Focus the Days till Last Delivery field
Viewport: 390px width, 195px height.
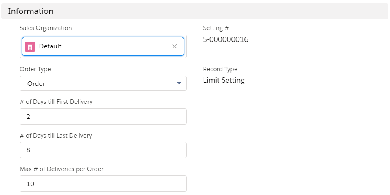pos(103,150)
